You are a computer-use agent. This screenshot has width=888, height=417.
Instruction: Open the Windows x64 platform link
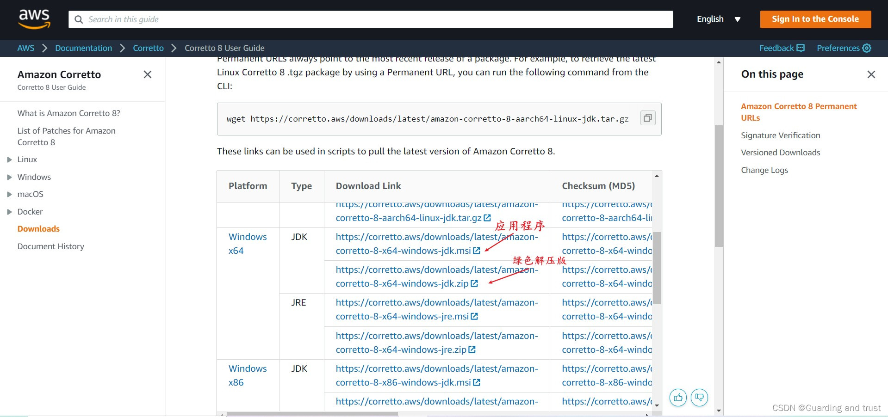tap(248, 244)
